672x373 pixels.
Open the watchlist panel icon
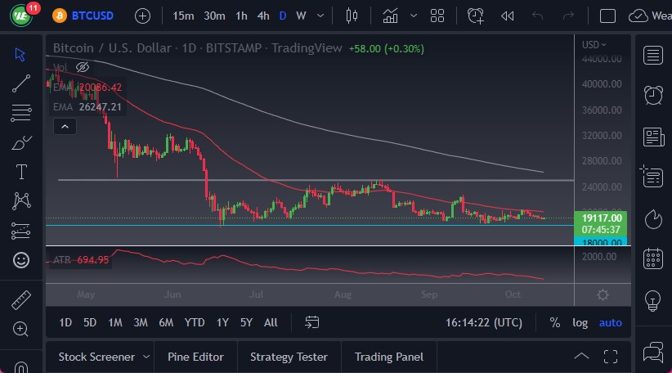point(653,55)
